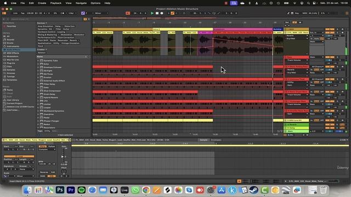Open the 1 Bar quantization dropdown
This screenshot has height=197, width=351.
[x=72, y=13]
